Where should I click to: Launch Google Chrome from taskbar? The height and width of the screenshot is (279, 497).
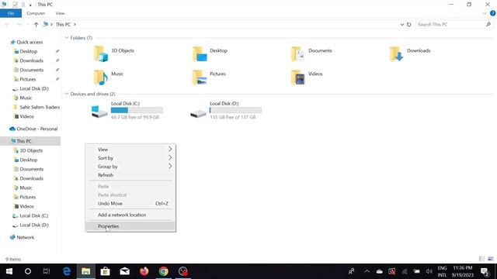(164, 271)
